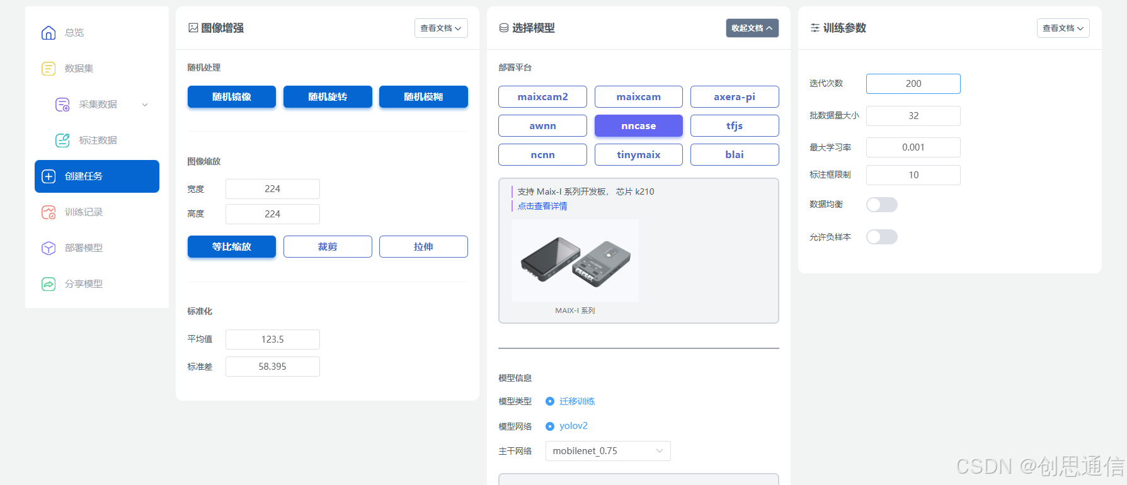Toggle 随机镜像 augmentation
Viewport: 1127px width, 485px height.
232,97
